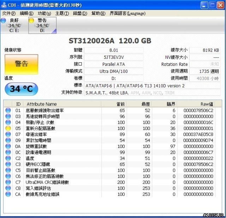Click blue status icon for attribute C8

tap(8, 188)
